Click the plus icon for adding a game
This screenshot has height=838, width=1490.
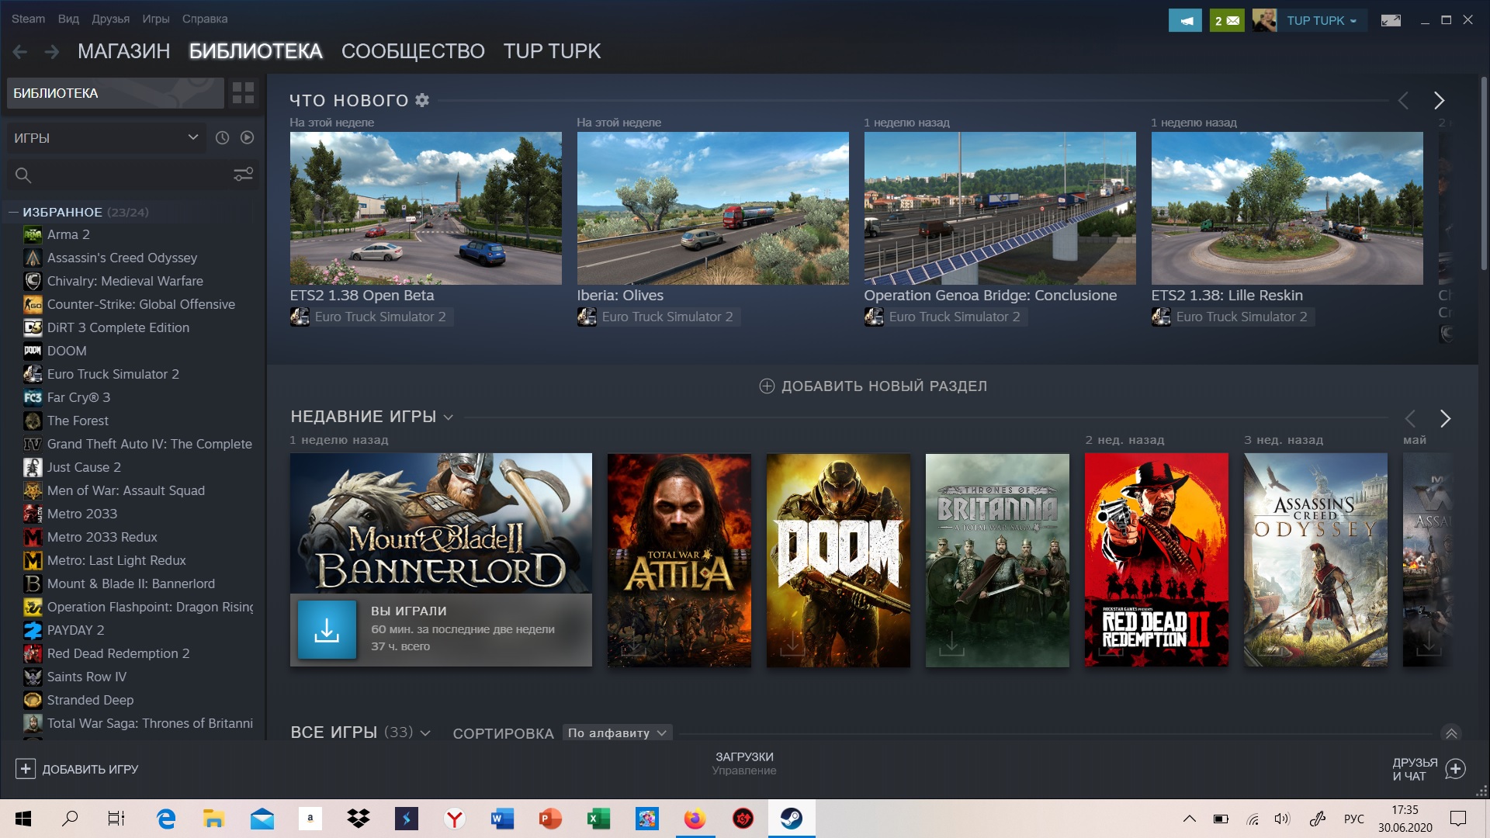pos(25,769)
